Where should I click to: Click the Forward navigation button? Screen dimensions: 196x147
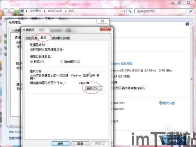(x=13, y=11)
